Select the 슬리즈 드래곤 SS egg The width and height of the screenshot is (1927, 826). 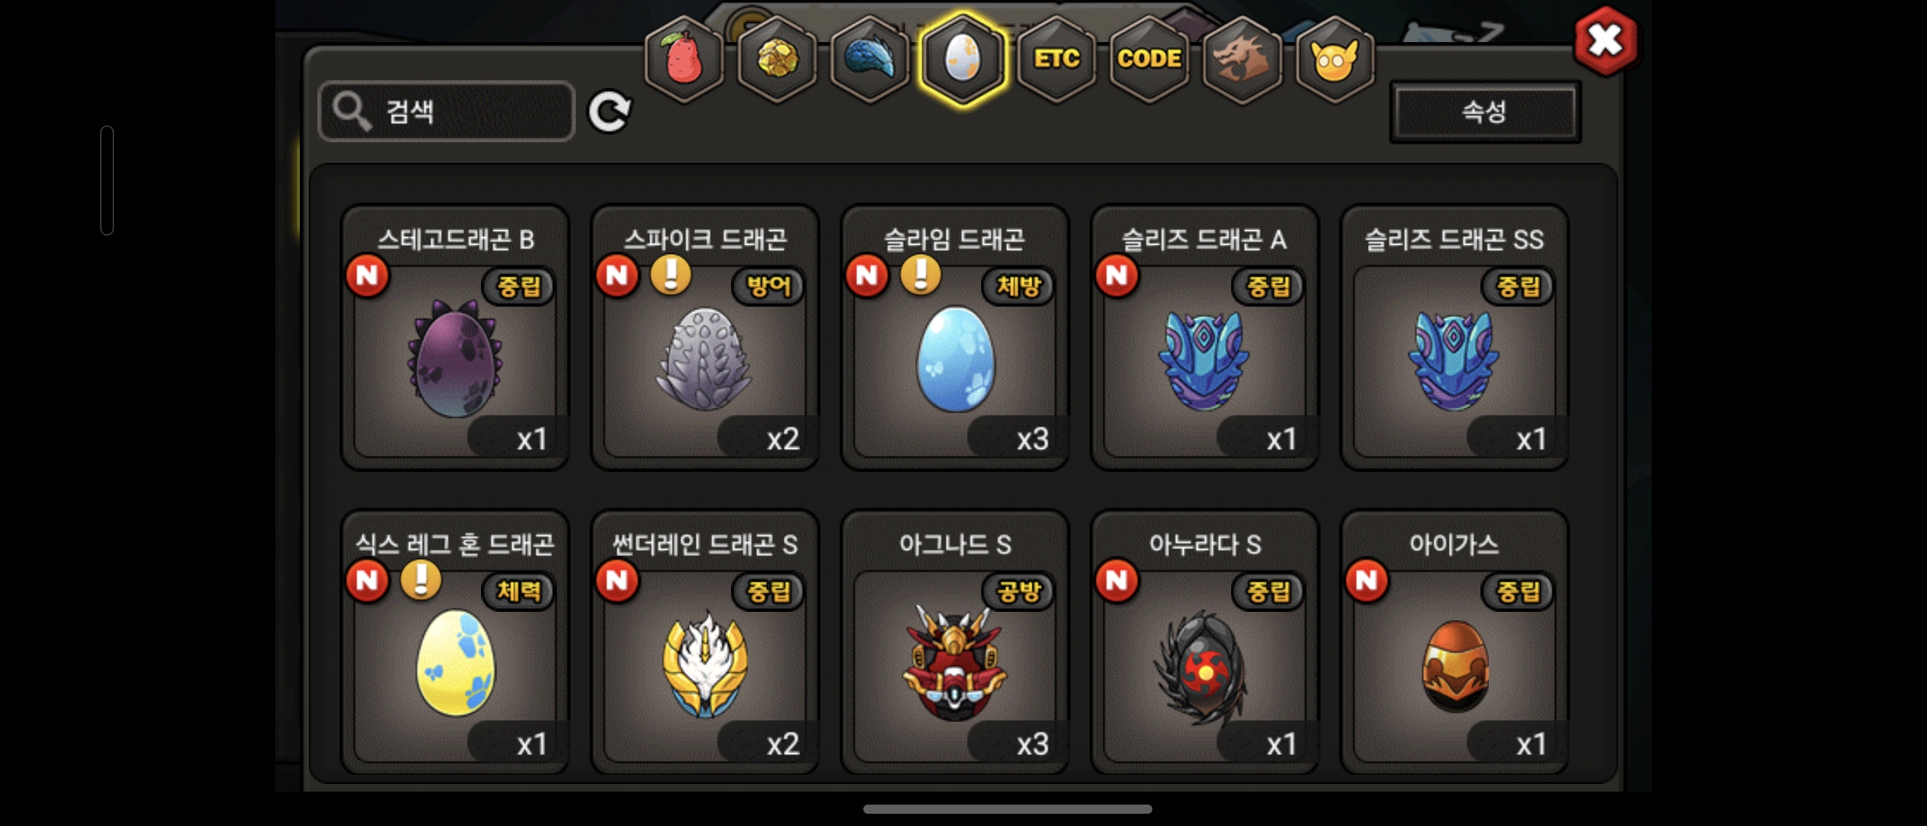point(1454,337)
